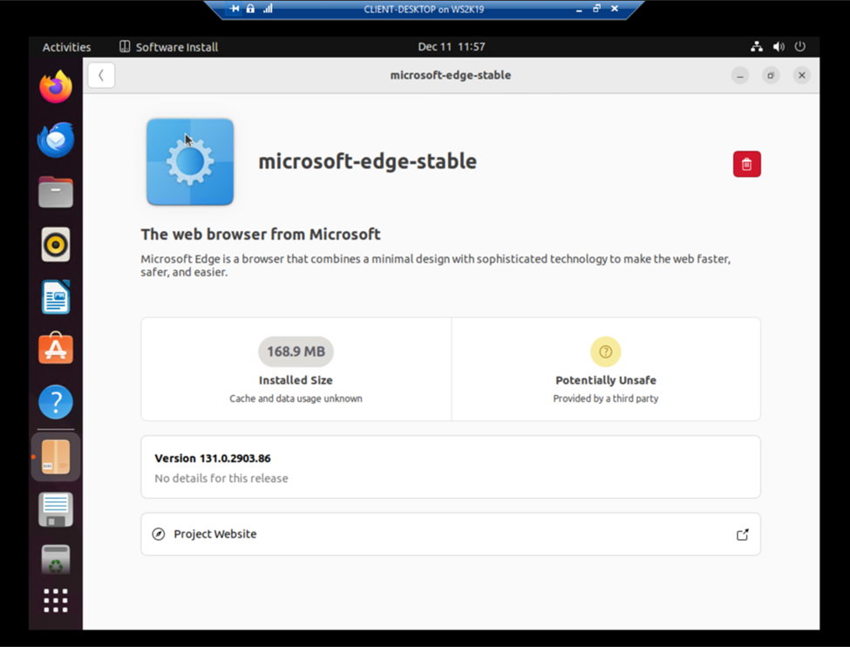Maximize the Software Install window
This screenshot has width=850, height=647.
tap(771, 75)
